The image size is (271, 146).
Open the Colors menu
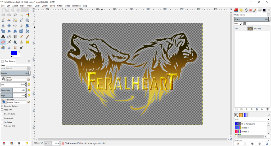point(44,6)
